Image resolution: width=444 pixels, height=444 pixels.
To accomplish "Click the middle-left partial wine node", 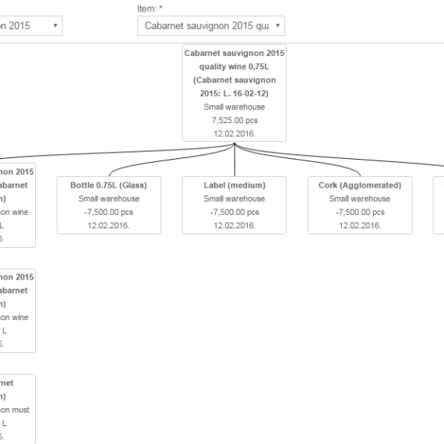I will (18, 311).
